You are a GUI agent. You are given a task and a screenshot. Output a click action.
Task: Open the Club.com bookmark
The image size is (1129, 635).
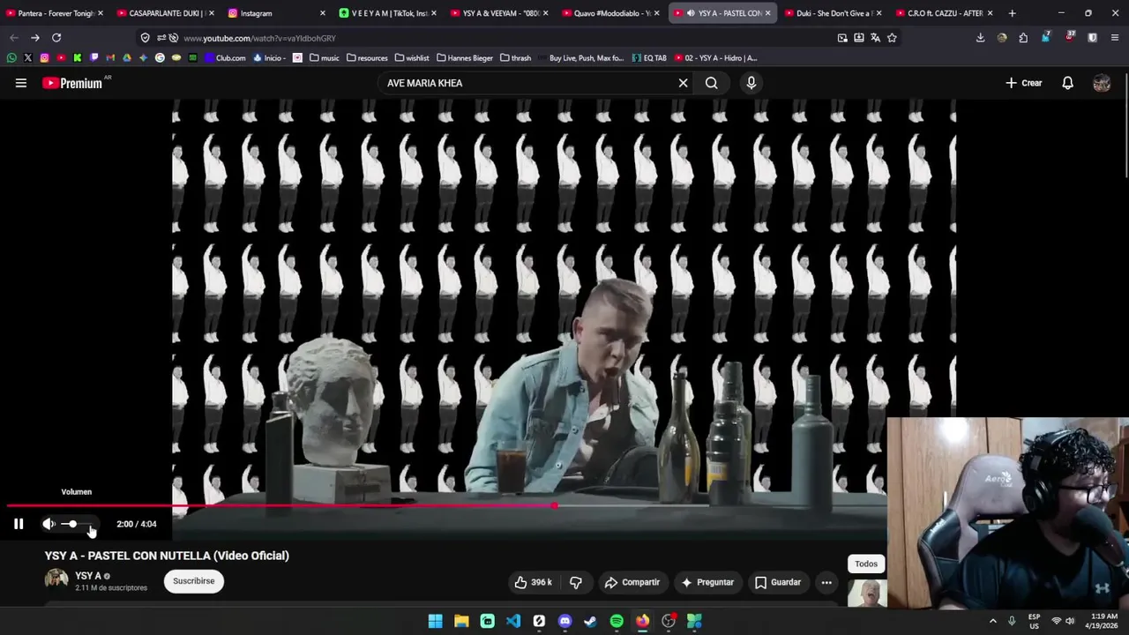tap(224, 58)
